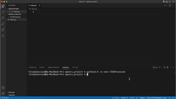Open the Testing flask view
Screen dimensions: 176x99
(3, 35)
